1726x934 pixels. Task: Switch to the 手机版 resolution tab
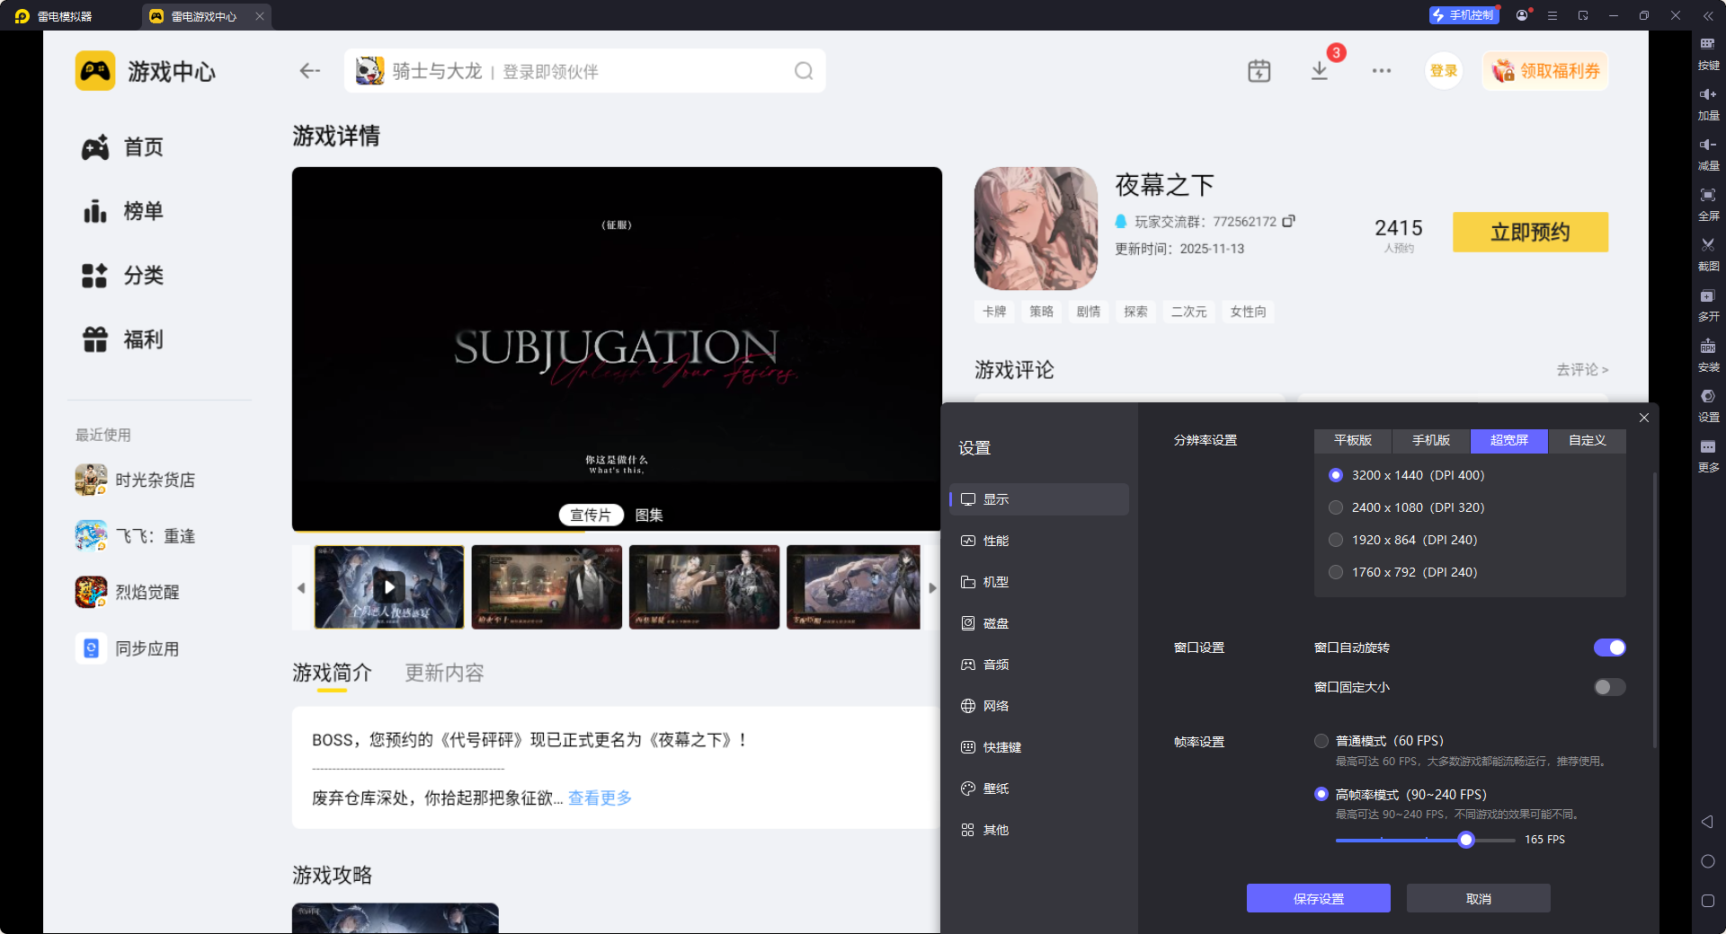pyautogui.click(x=1429, y=441)
